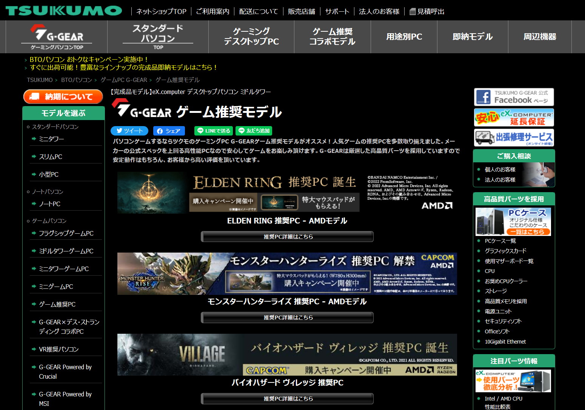Go to BTOパソコン breadcrumb link
Image resolution: width=585 pixels, height=410 pixels.
point(77,80)
